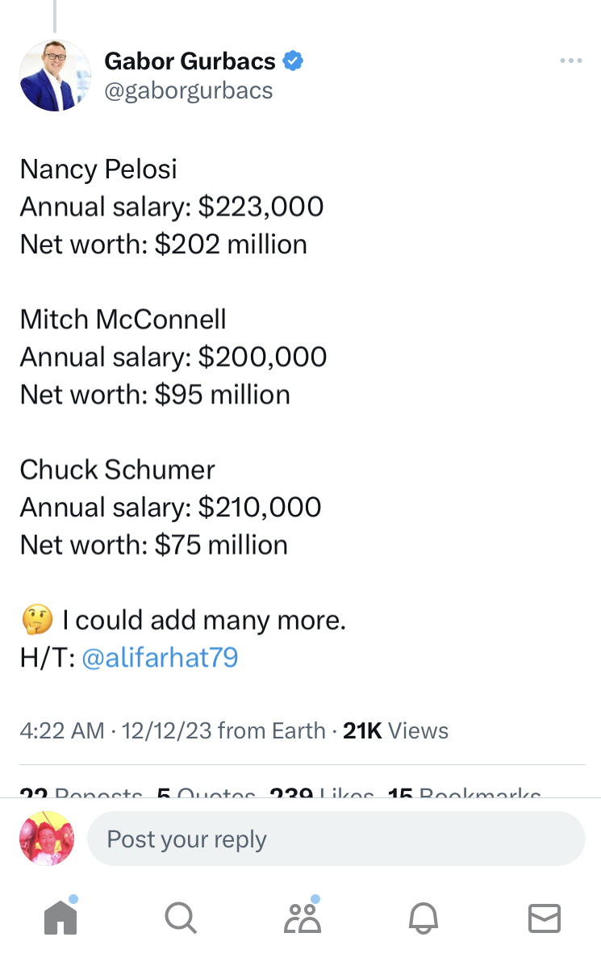
Task: Open Gabor Gurbacs' profile picture
Action: pos(55,75)
